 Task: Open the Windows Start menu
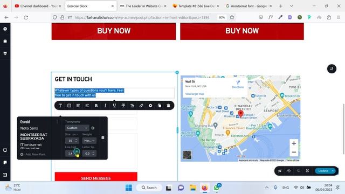[x=129, y=188]
